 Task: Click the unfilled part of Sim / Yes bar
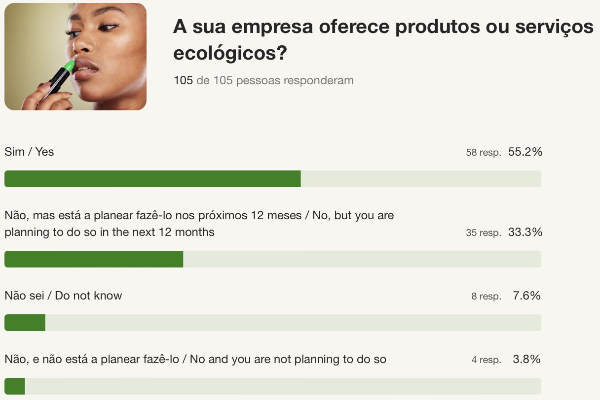420,179
